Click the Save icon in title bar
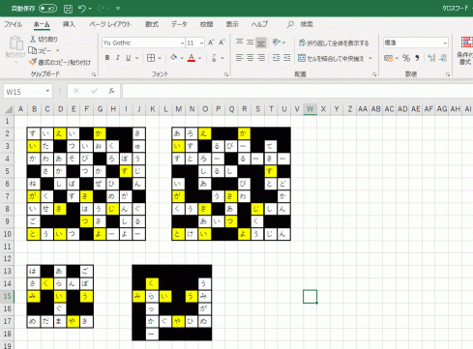 (x=68, y=9)
